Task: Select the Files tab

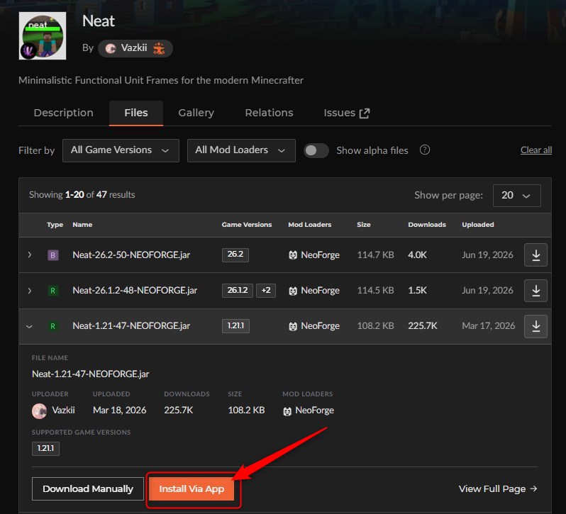Action: coord(136,113)
